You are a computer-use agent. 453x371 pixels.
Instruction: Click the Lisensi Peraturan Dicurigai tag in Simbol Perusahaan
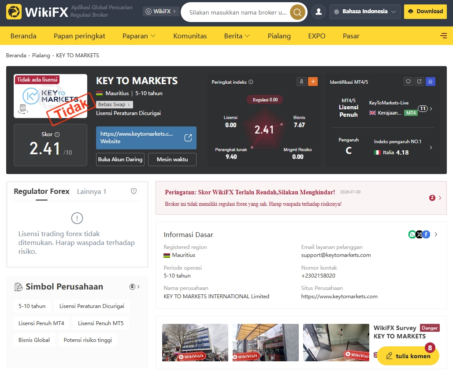pos(92,306)
